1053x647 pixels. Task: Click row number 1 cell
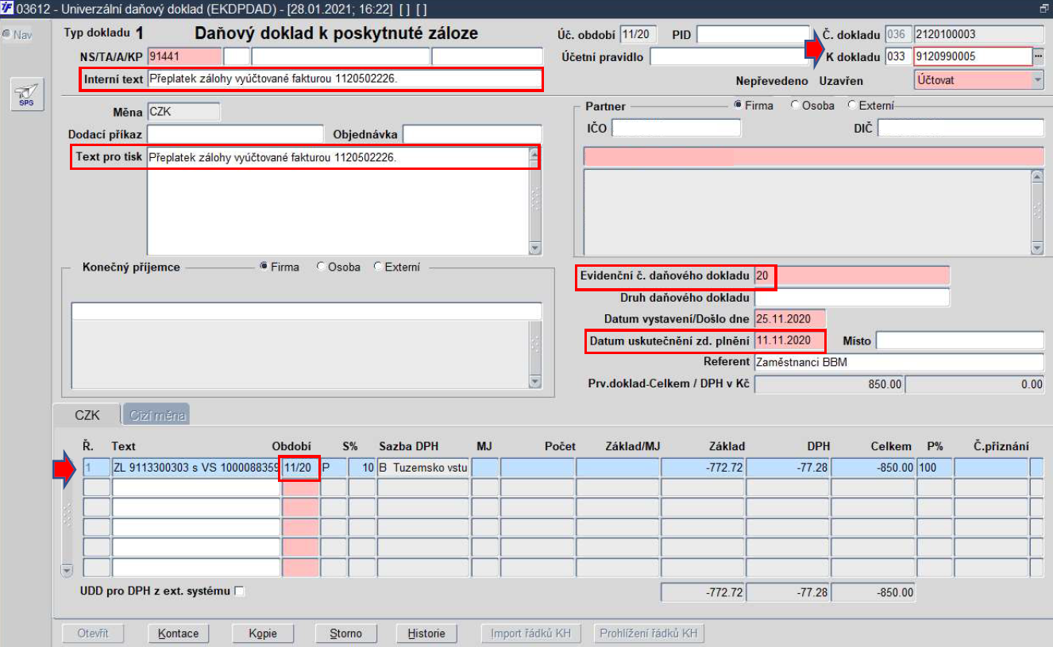coord(96,468)
